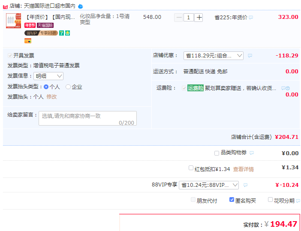Click the 88VIP 专享9.5折 badge
The width and height of the screenshot is (301, 231).
coord(41,33)
